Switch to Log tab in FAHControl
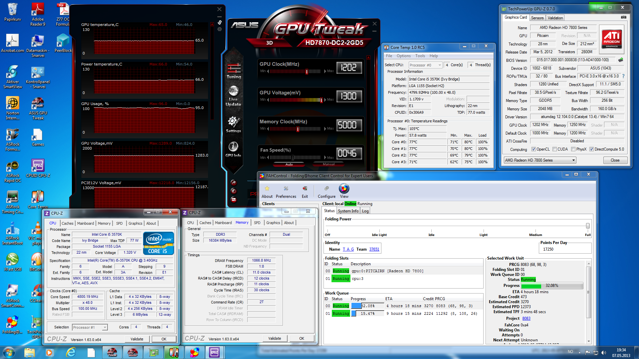Viewport: 639px width, 359px height. [x=365, y=211]
